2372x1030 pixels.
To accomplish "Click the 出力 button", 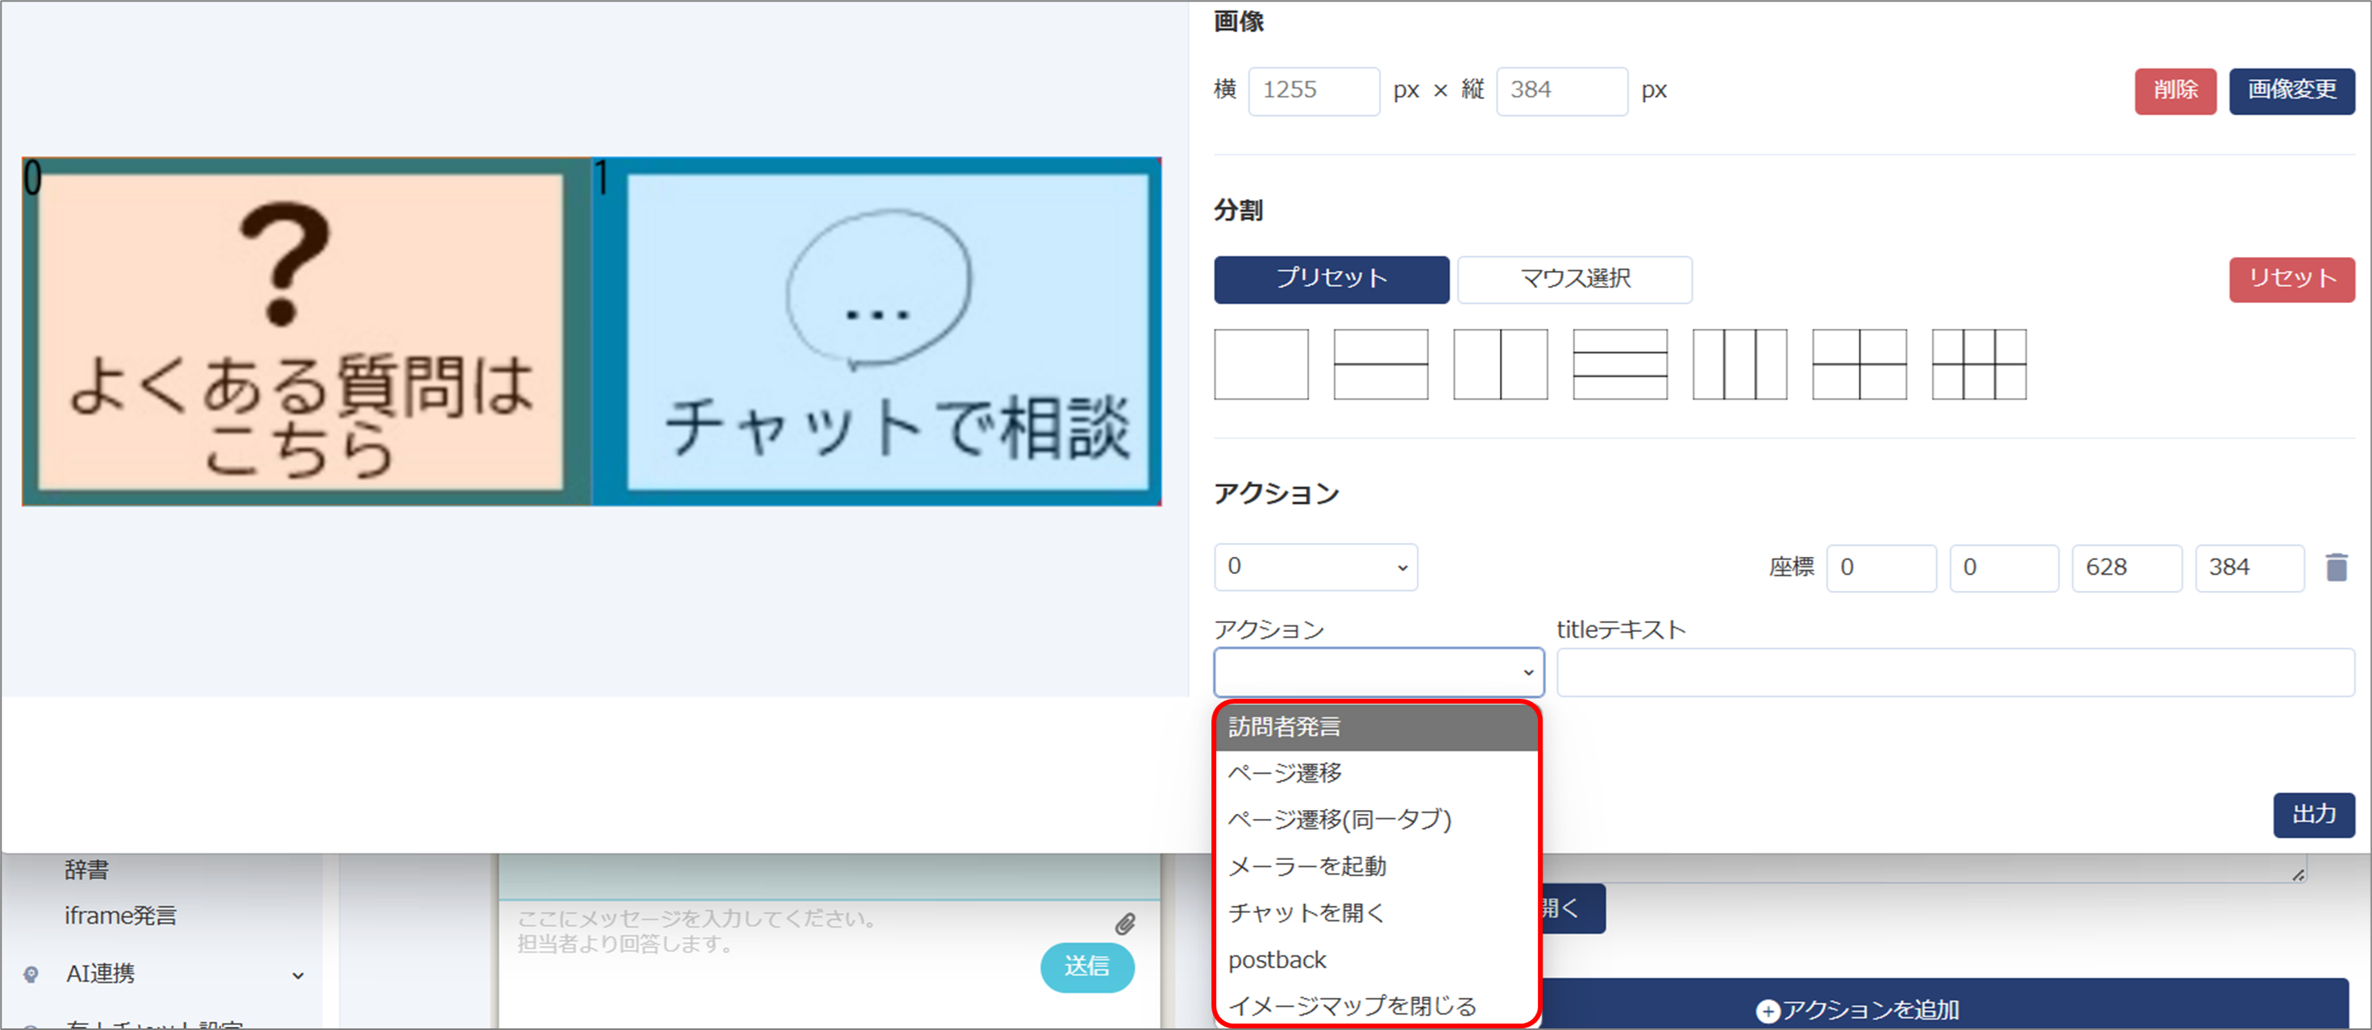I will [2314, 815].
